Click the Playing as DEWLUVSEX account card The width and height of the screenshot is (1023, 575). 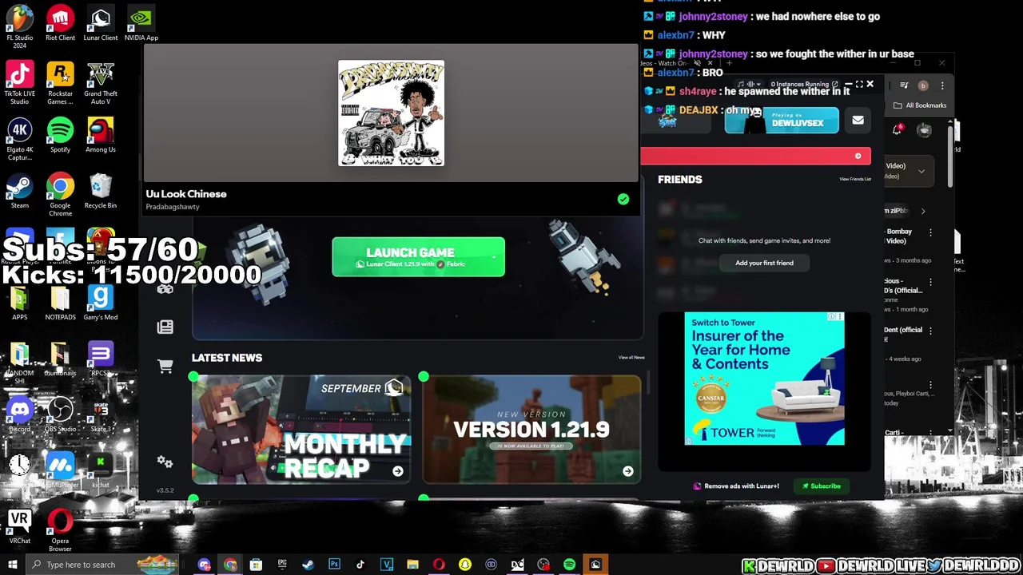[781, 121]
